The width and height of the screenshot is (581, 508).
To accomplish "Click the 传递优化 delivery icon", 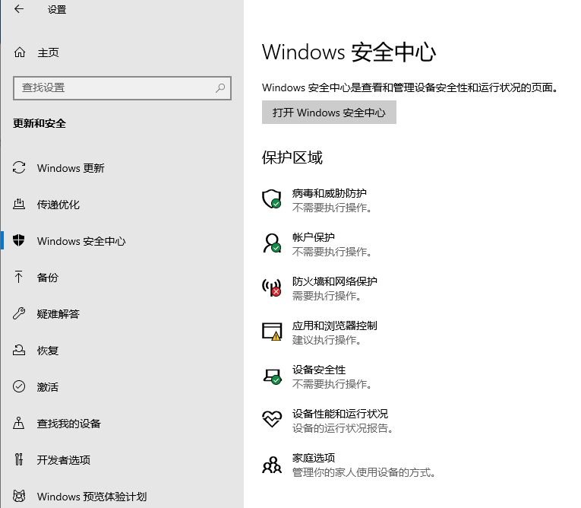I will (19, 204).
